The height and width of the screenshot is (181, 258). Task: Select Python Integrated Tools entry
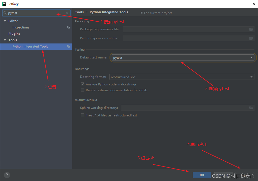pyautogui.click(x=36, y=47)
